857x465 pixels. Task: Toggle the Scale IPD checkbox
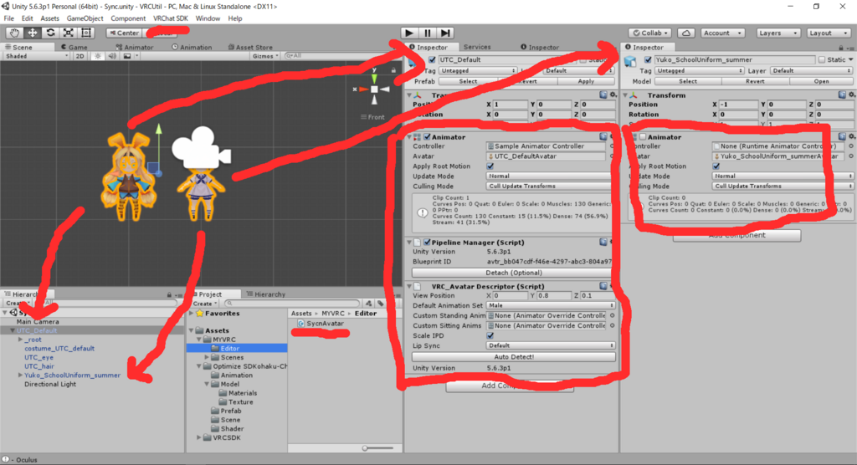tap(490, 335)
